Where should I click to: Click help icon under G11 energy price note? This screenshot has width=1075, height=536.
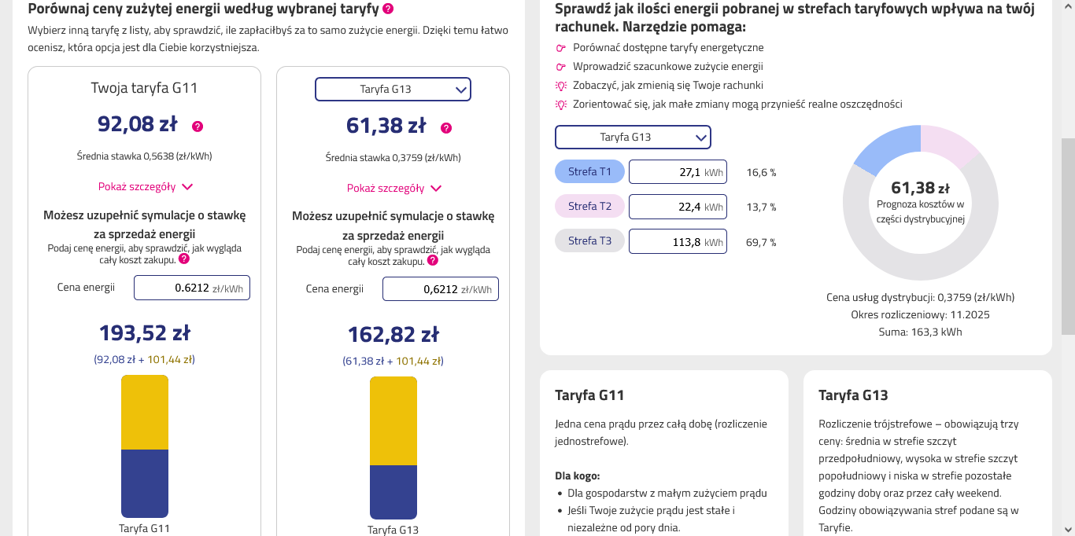[x=183, y=259]
